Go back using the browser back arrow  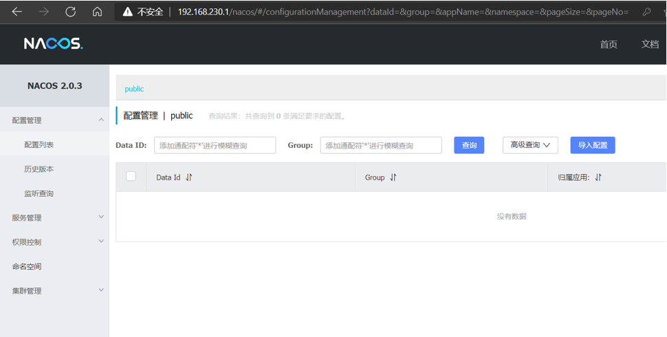click(17, 12)
